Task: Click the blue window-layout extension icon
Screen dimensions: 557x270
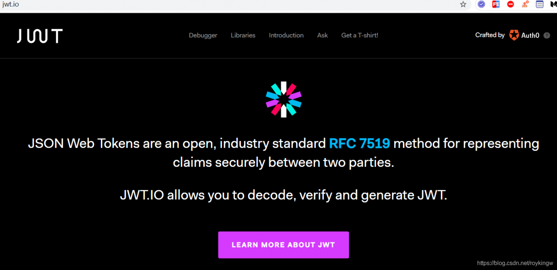Action: tap(540, 4)
